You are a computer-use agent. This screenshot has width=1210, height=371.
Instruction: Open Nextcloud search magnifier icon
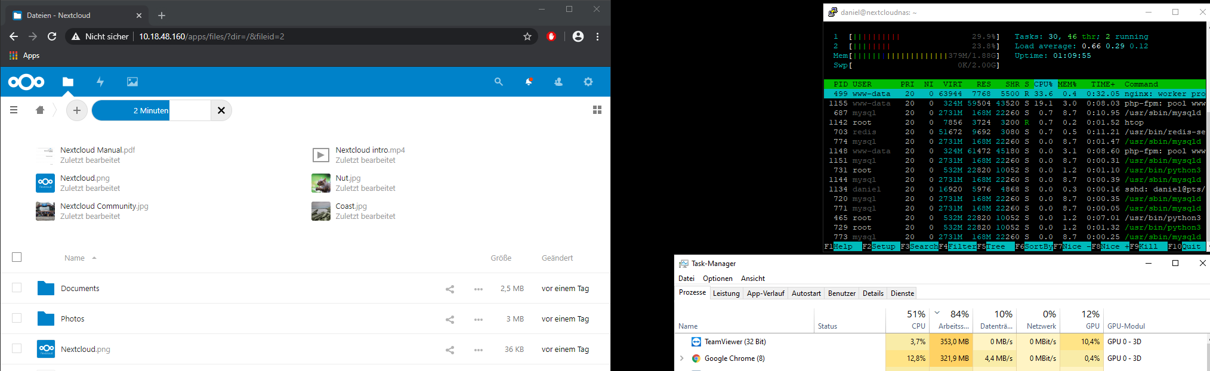pos(498,82)
